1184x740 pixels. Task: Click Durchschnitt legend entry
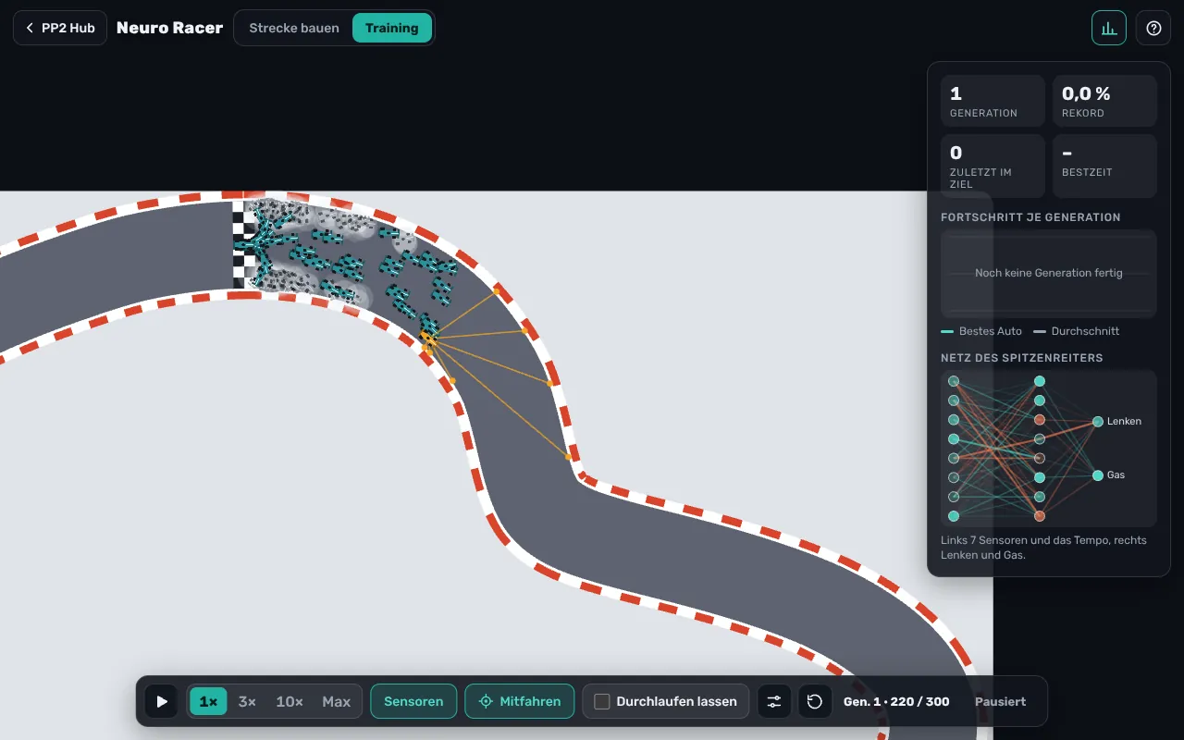coord(1076,331)
